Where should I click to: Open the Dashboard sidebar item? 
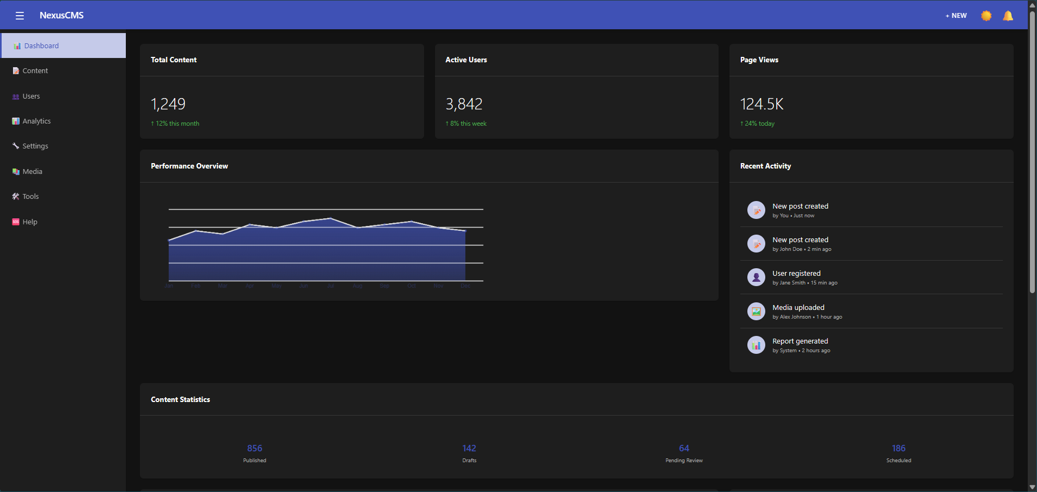coord(63,46)
